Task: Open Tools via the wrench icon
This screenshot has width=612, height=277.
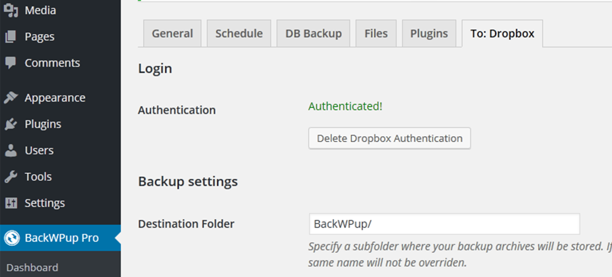Action: pos(11,176)
